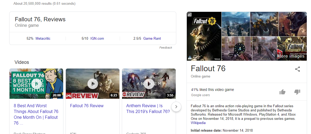Open the yellow power armor squad image
311x134 pixels.
264,24
